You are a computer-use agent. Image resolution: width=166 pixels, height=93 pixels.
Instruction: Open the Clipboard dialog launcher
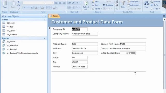pos(20,12)
